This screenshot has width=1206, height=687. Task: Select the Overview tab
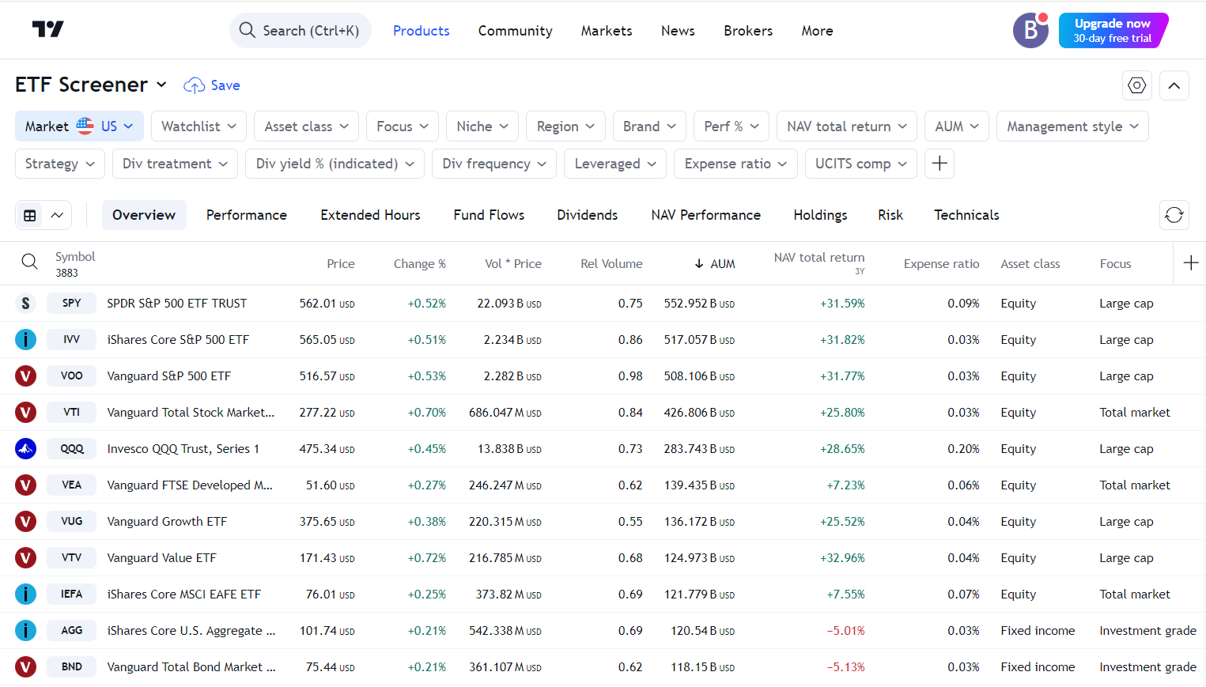point(144,215)
